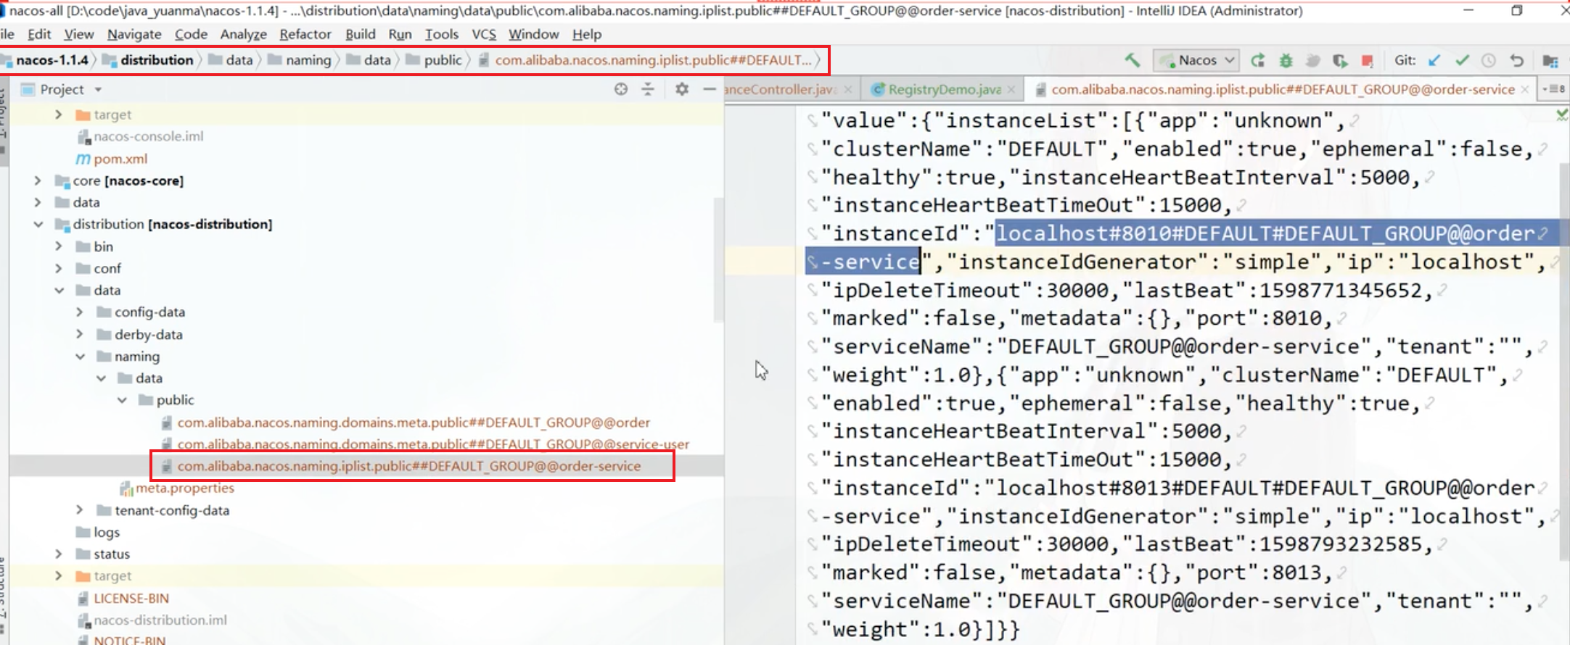Collapse the naming folder
The height and width of the screenshot is (645, 1570).
point(80,357)
